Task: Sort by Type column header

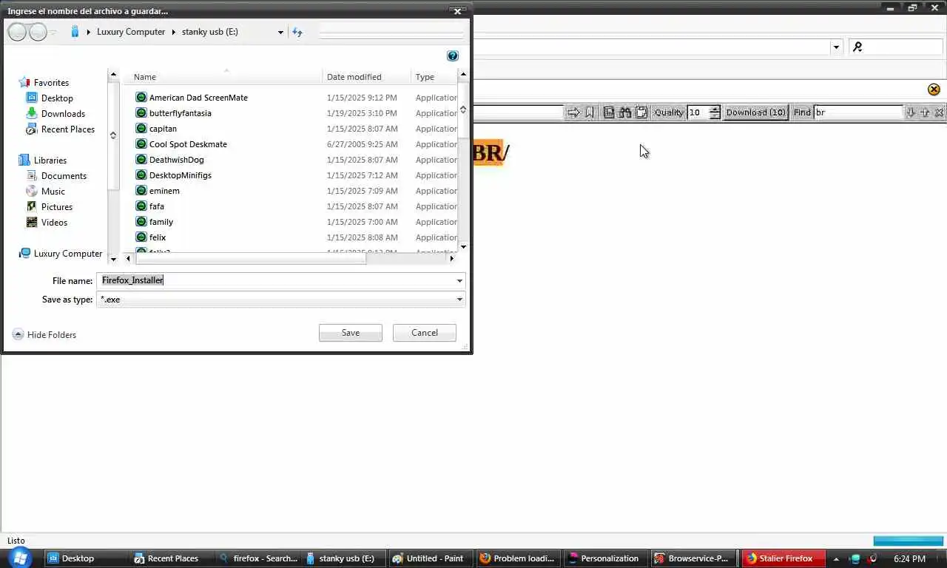Action: (x=434, y=77)
